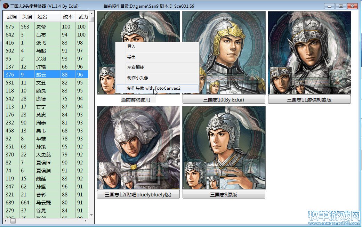362x227 pixels.
Task: Select the 典韦 row
Action: coord(46,131)
